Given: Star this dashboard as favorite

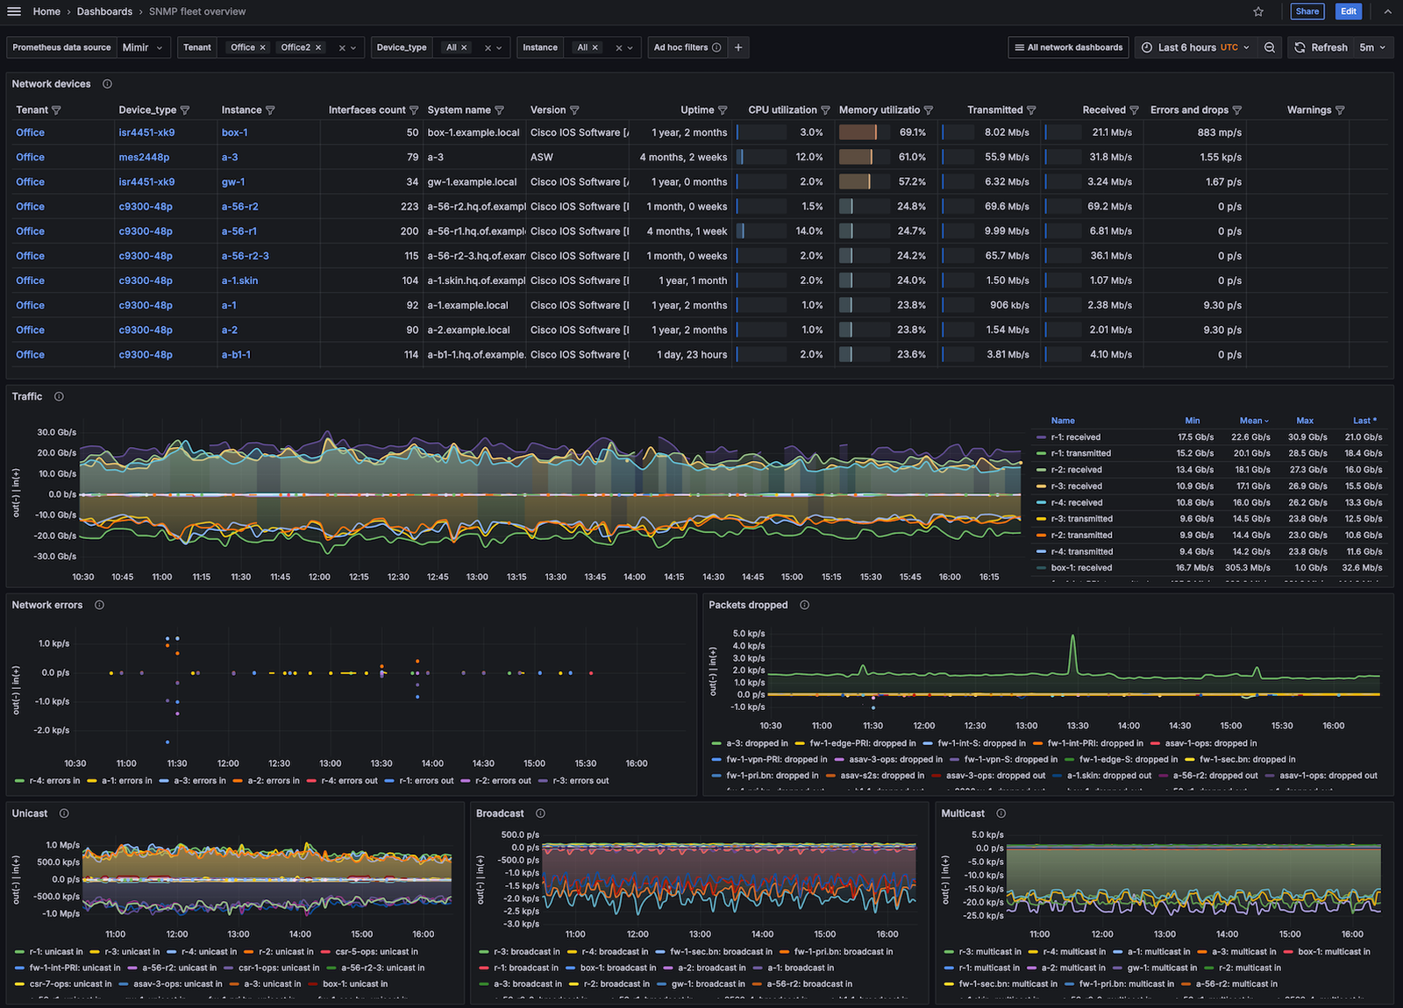Looking at the screenshot, I should click(x=1258, y=11).
